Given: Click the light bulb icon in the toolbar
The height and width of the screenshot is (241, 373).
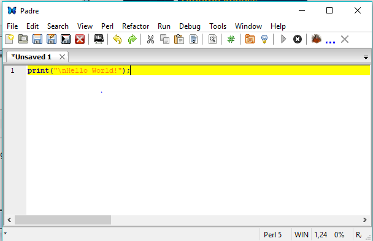Looking at the screenshot, I should [264, 39].
